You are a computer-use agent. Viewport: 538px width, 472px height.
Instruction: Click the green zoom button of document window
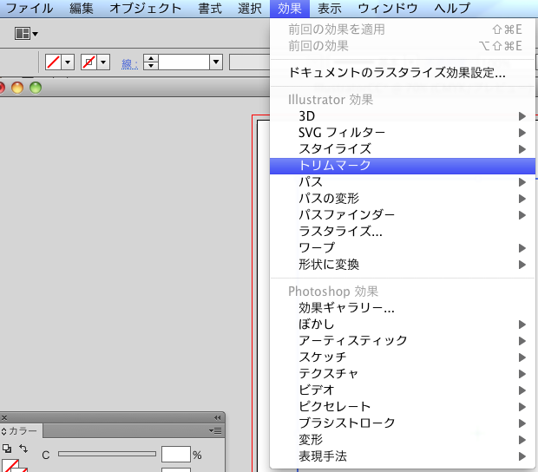(36, 88)
